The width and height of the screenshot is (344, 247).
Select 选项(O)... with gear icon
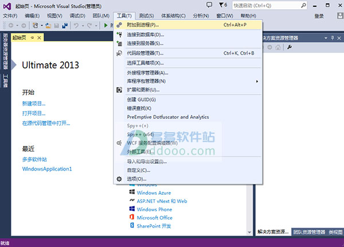click(x=188, y=179)
